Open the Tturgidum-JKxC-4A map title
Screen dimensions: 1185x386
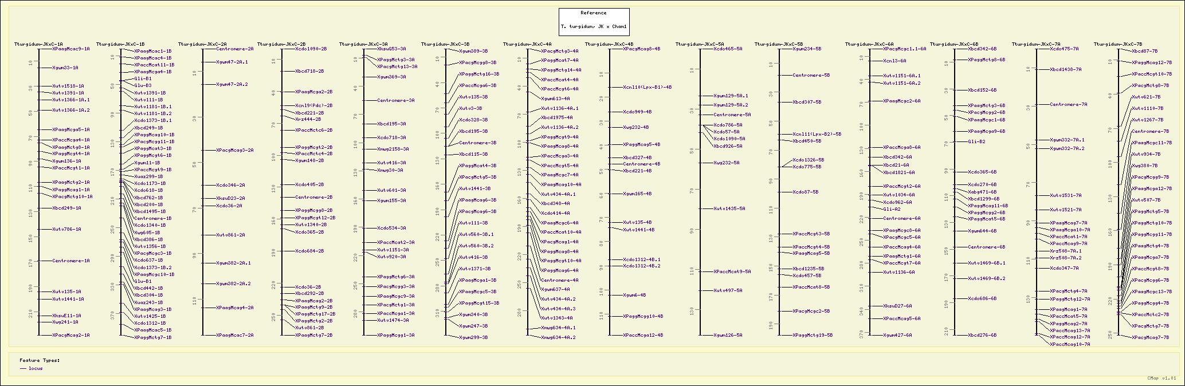coord(527,44)
